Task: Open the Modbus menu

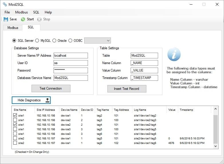Action: click(x=21, y=12)
